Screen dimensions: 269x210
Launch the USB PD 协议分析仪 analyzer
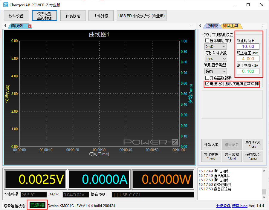pos(141,16)
